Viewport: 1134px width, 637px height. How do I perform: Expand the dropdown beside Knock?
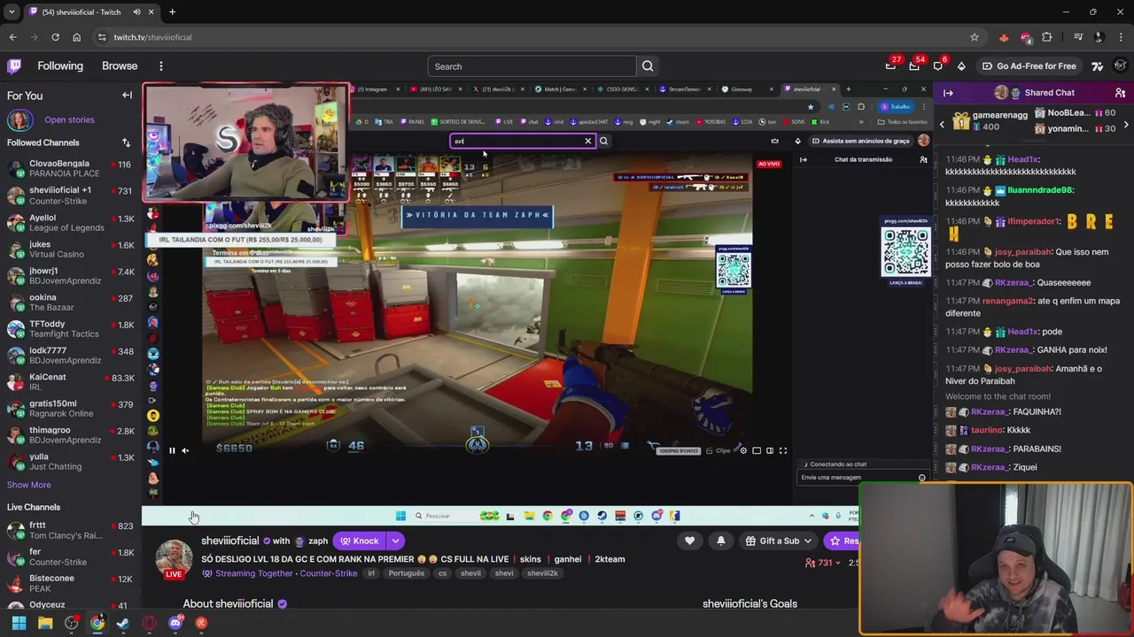396,541
